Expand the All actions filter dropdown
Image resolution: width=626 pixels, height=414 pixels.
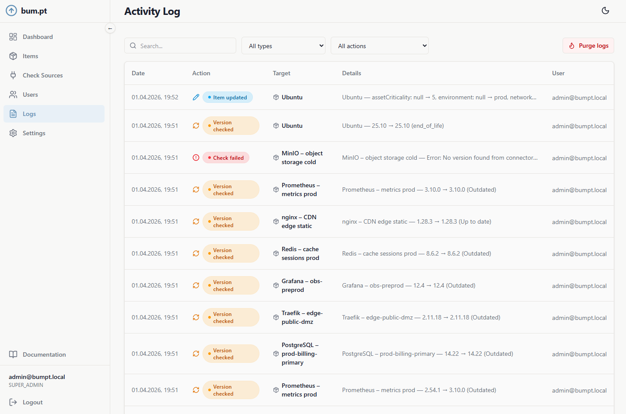pyautogui.click(x=379, y=46)
